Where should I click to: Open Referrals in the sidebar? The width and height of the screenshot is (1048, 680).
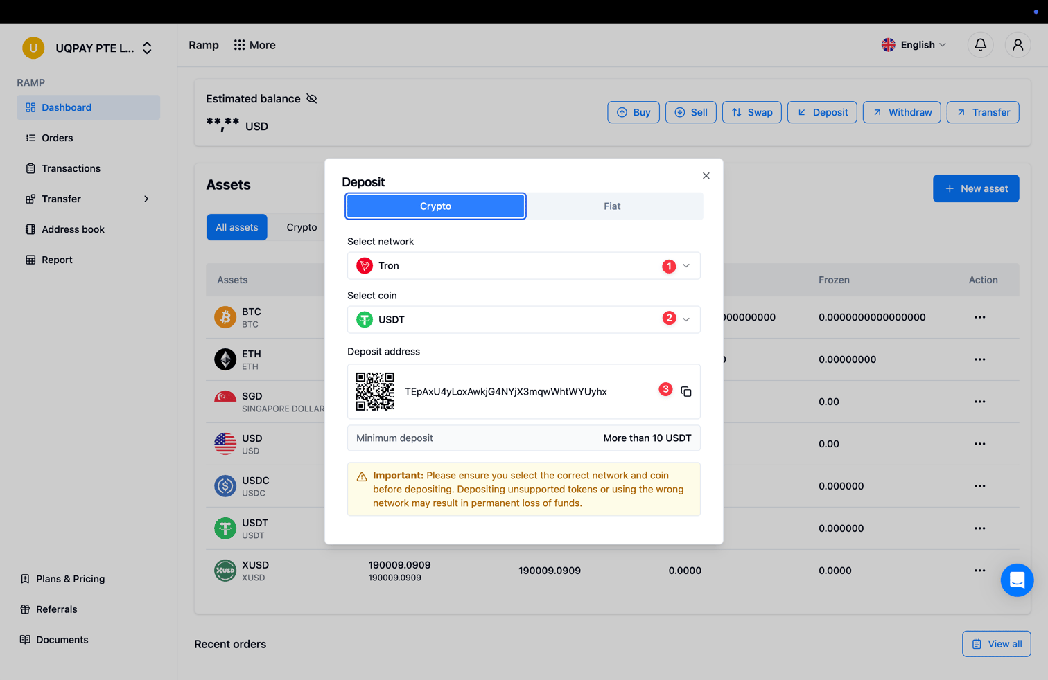tap(49, 609)
